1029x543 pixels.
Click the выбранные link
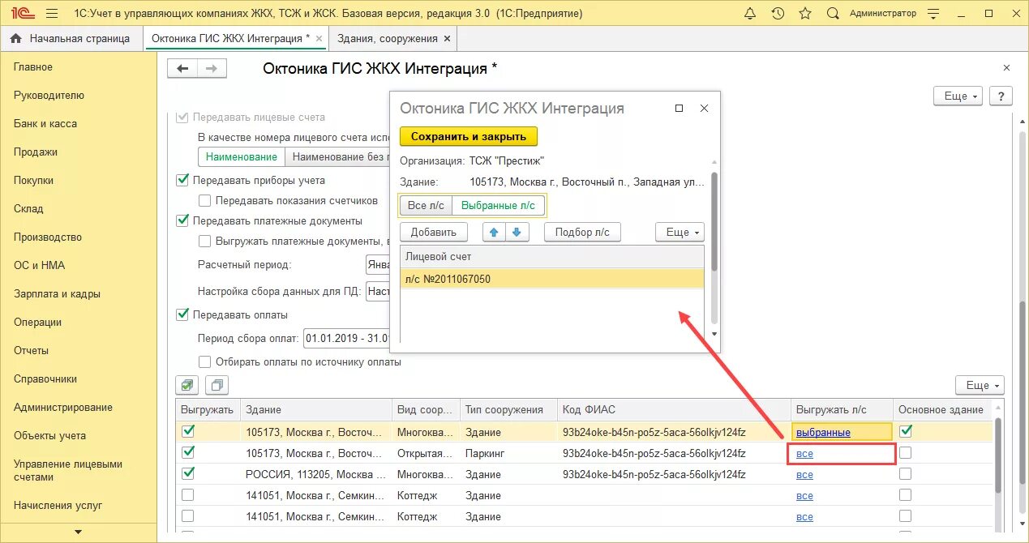click(x=823, y=432)
